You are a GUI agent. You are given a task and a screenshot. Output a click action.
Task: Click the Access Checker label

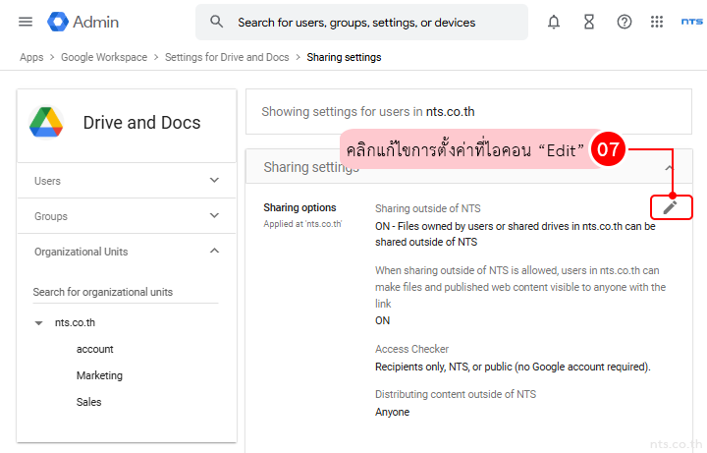[411, 349]
